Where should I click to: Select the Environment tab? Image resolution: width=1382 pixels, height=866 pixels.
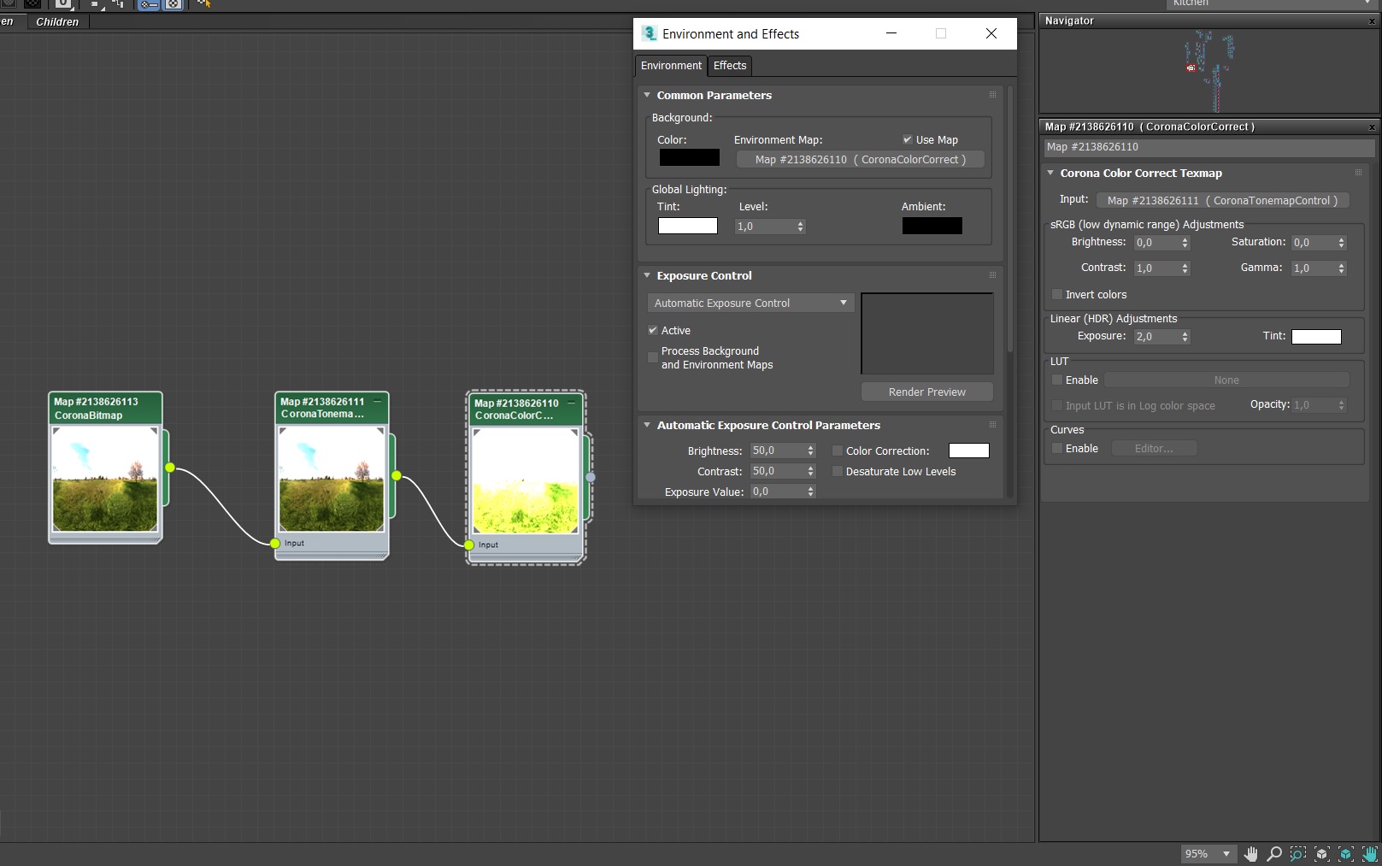(671, 65)
